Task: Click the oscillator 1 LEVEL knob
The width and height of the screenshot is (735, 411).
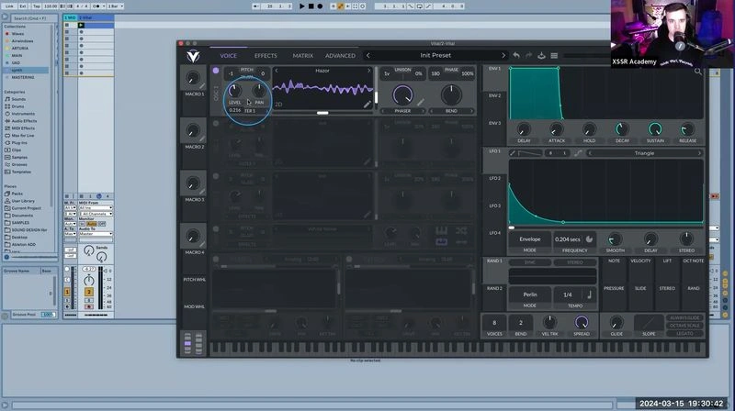Action: (x=234, y=90)
